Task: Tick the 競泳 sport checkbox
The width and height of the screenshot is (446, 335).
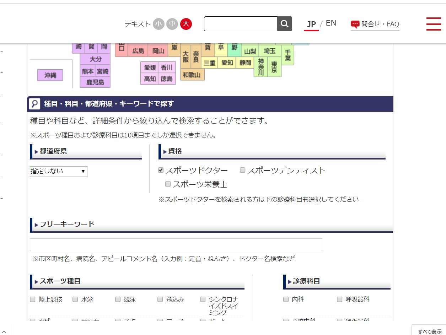Action: click(x=118, y=299)
